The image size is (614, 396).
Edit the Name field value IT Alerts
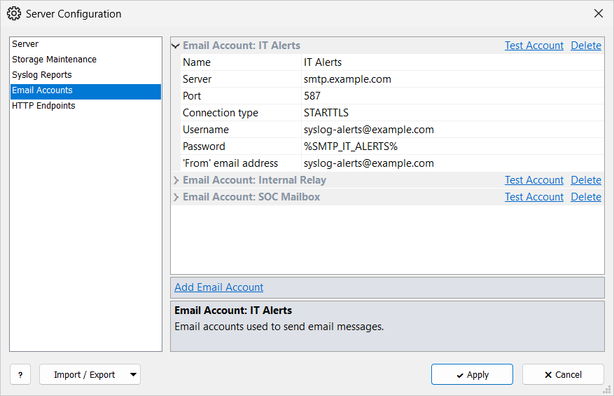(452, 62)
